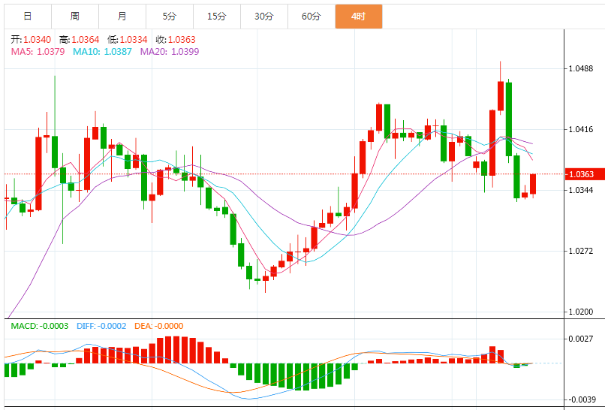
Task: Click the tallest green candle near the 1.0488 peak
Action: tap(508, 119)
